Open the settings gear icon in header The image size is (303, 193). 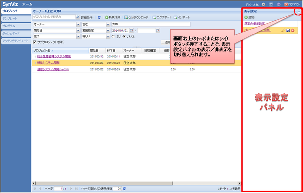pos(263,4)
